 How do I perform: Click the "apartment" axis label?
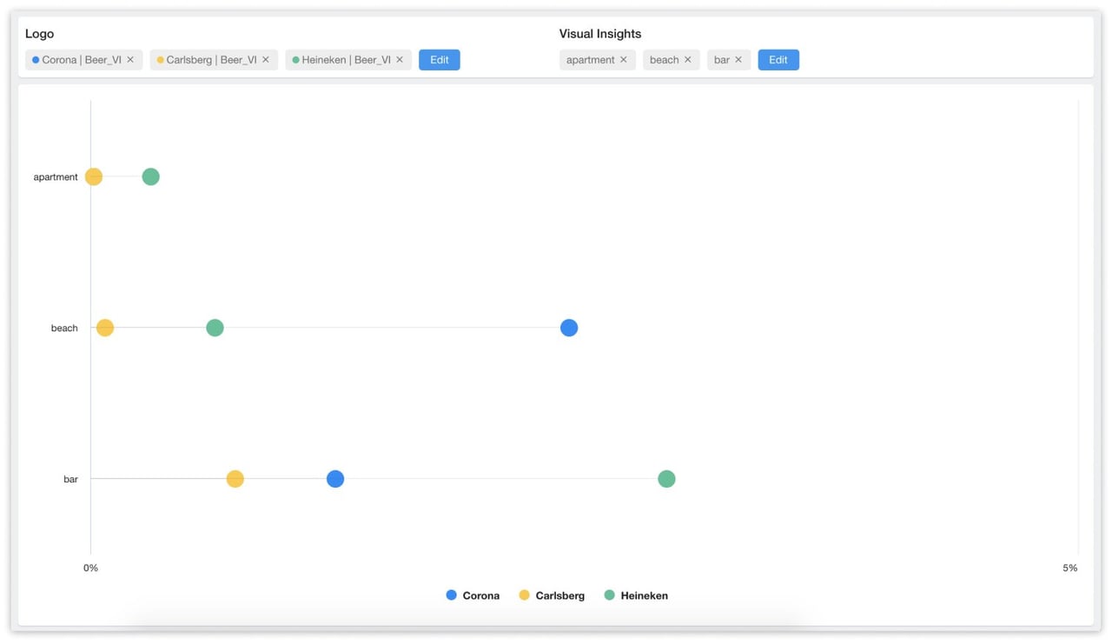point(55,176)
